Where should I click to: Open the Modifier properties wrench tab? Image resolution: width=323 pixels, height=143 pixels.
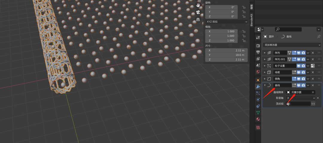coord(258,86)
